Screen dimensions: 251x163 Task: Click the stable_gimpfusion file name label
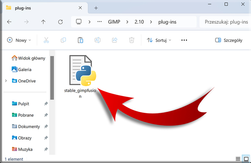point(80,93)
